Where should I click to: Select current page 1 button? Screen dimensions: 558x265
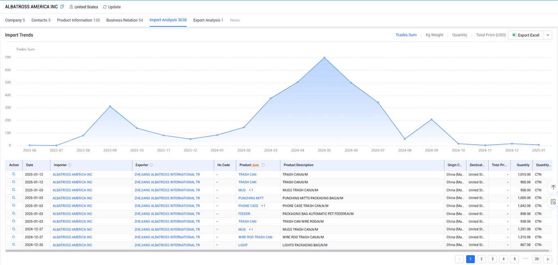(x=470, y=259)
